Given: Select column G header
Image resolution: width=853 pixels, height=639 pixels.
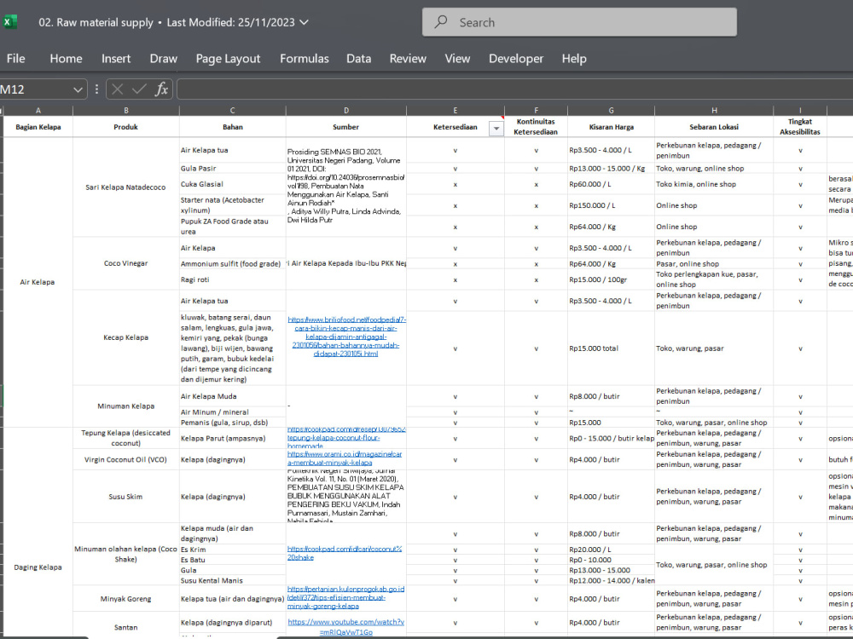Looking at the screenshot, I should tap(611, 110).
